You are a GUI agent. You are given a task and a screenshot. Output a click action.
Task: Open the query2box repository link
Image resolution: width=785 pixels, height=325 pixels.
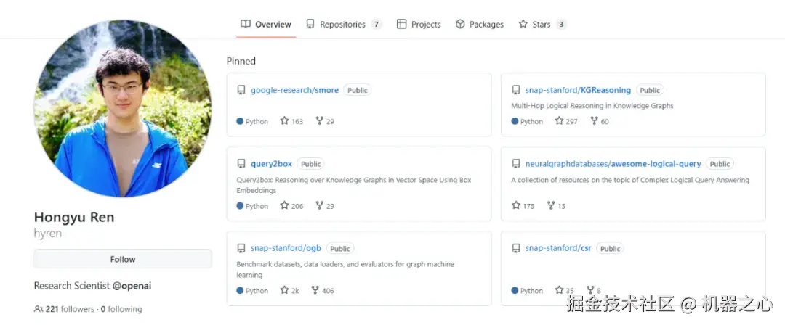tap(271, 163)
